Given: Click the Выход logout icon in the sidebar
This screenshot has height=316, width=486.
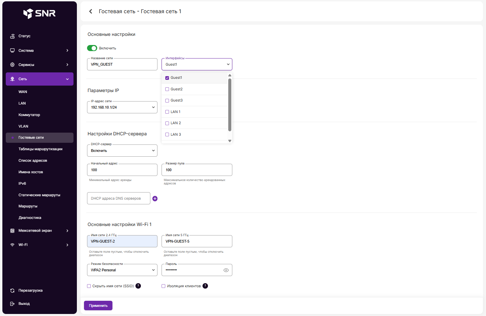Looking at the screenshot, I should coord(13,304).
